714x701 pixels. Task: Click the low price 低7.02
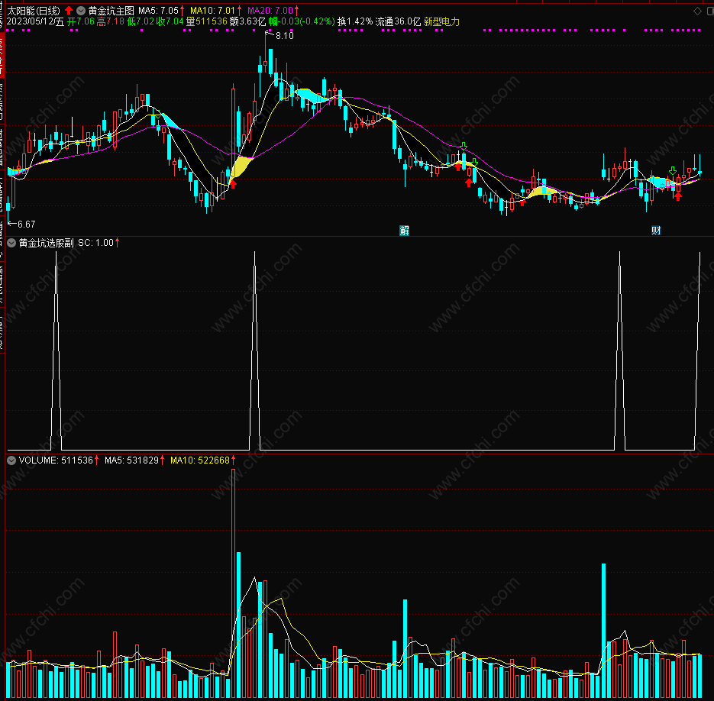[141, 21]
